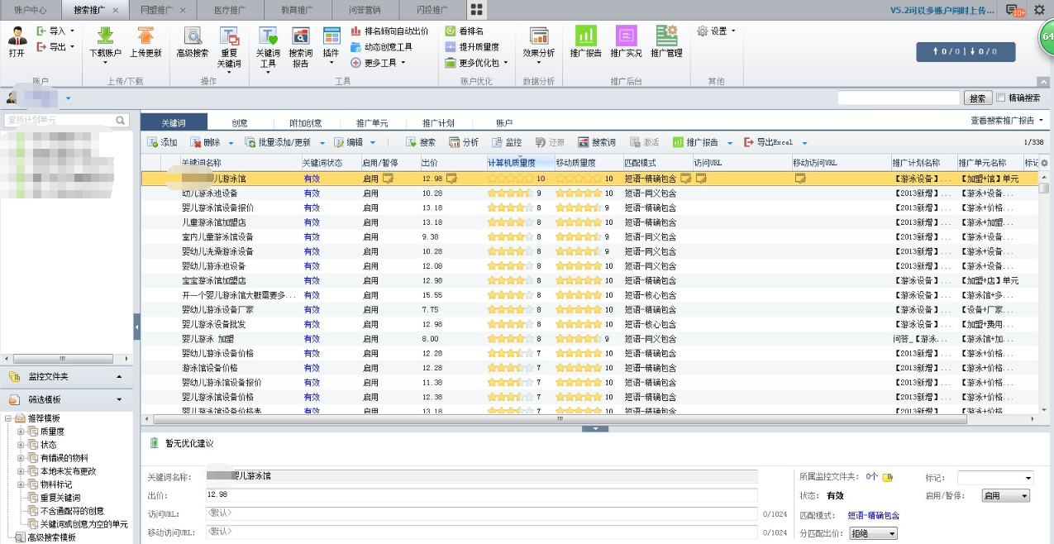Screen dimensions: 1054x544
Task: Toggle the 精确搜索 checkbox
Action: (1001, 98)
